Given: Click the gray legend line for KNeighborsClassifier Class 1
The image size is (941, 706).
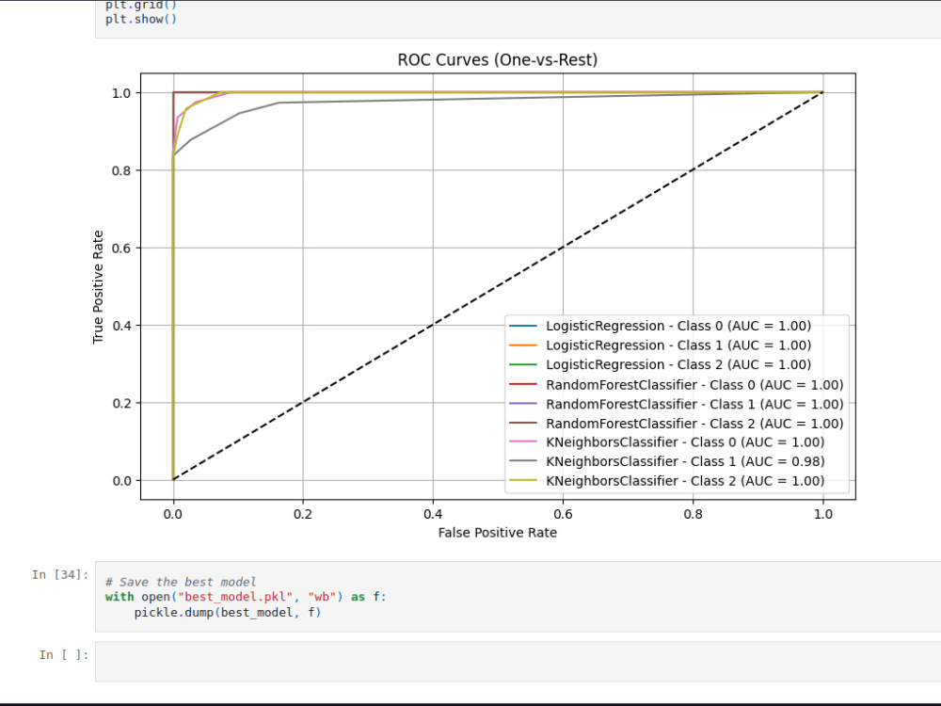Looking at the screenshot, I should click(x=522, y=461).
